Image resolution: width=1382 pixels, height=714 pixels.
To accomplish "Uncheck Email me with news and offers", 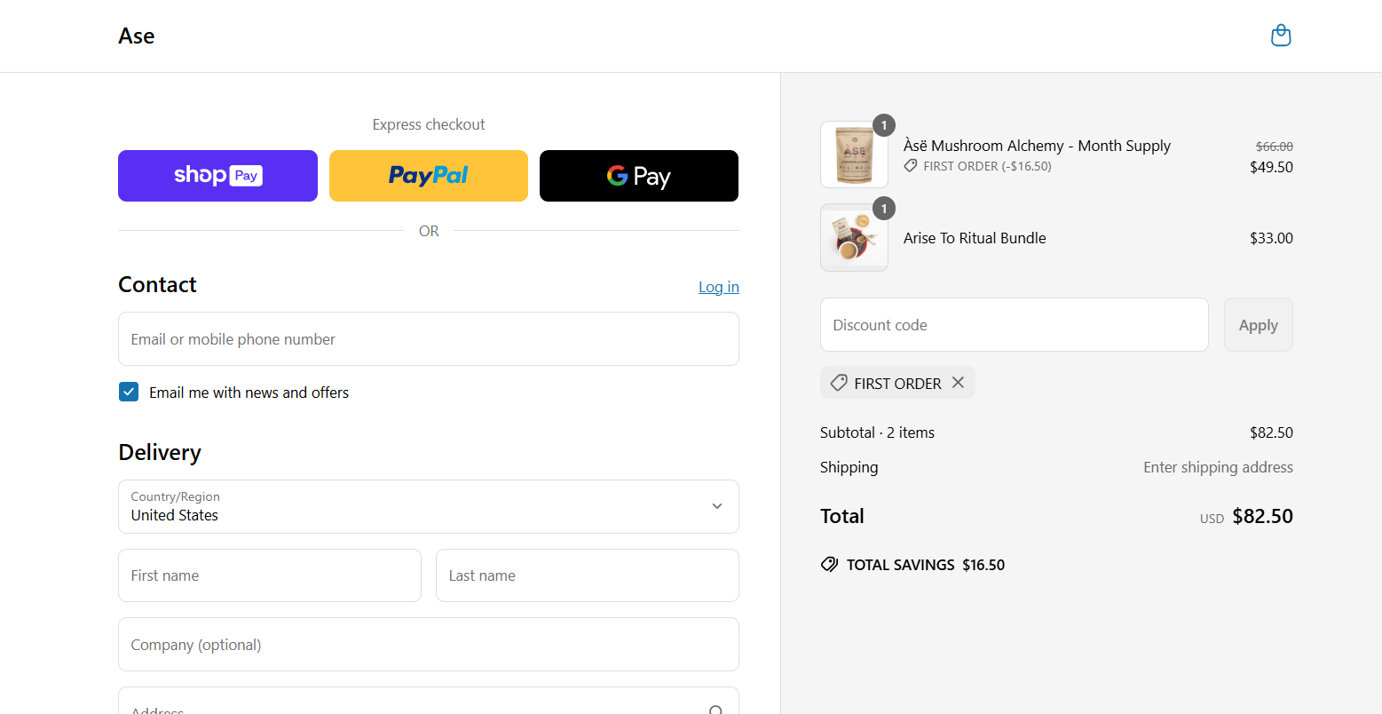I will [128, 391].
